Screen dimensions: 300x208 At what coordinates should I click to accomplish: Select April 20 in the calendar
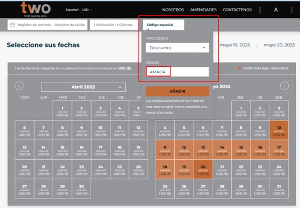tap(25, 169)
